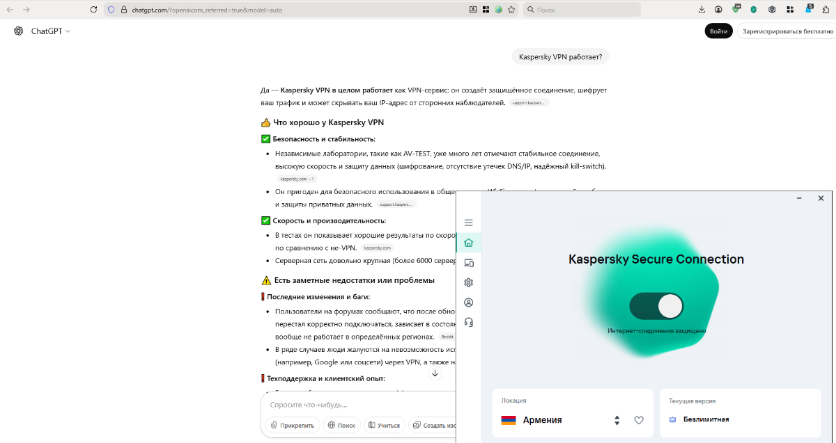Click the ChatGPT logo icon
This screenshot has width=836, height=443.
pos(19,31)
